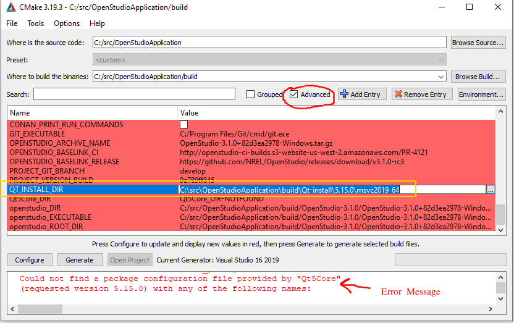The image size is (514, 323).
Task: Maximize the CMake window
Action: click(470, 7)
